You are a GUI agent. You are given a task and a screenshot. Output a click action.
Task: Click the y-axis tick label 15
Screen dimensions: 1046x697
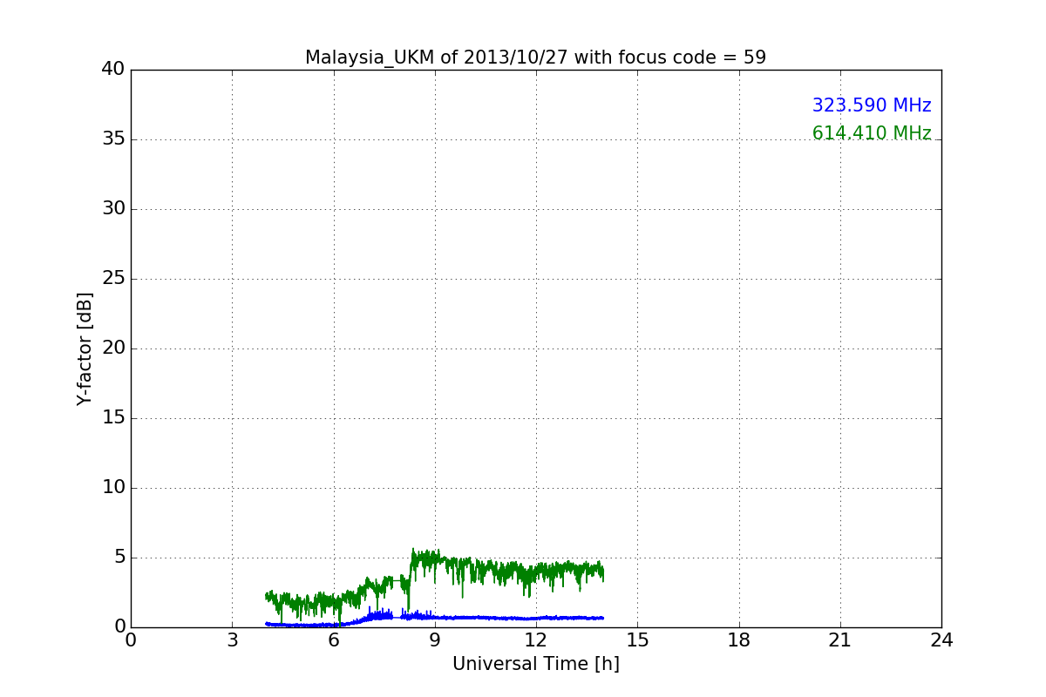[x=113, y=418]
